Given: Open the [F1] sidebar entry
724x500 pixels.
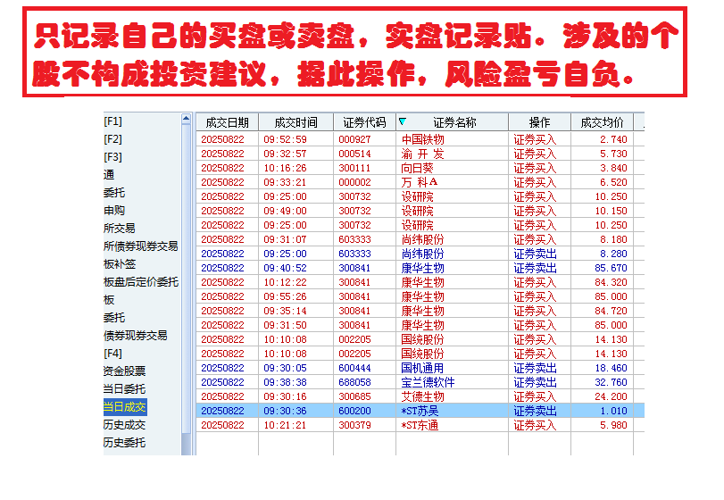Looking at the screenshot, I should tap(112, 121).
